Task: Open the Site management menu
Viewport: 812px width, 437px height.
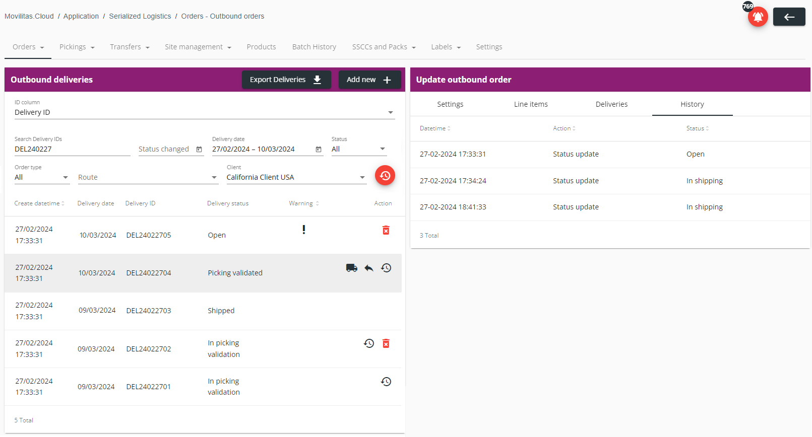Action: [x=198, y=47]
